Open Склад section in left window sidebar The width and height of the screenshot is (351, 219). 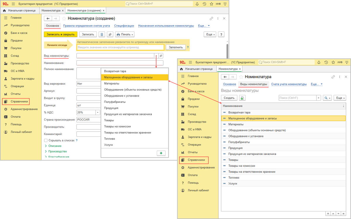tap(15, 56)
